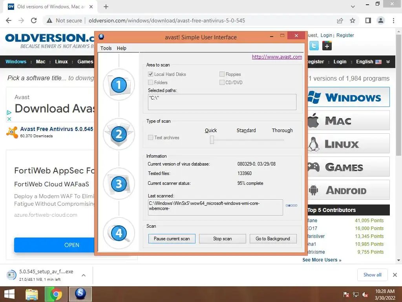The width and height of the screenshot is (402, 302).
Task: Open File Explorer from taskbar
Action: 32,294
